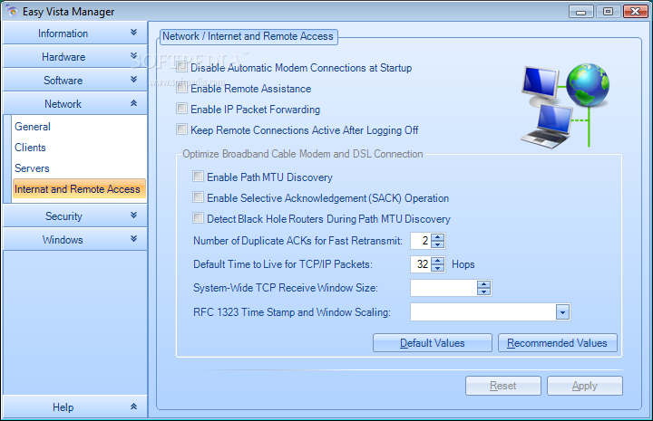Click the Duplicate ACKs value field

click(x=421, y=241)
